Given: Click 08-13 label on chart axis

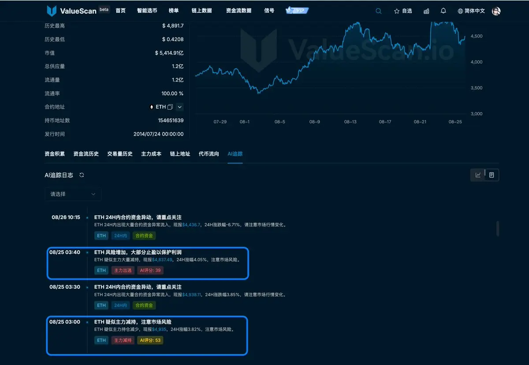Looking at the screenshot, I should [x=350, y=122].
